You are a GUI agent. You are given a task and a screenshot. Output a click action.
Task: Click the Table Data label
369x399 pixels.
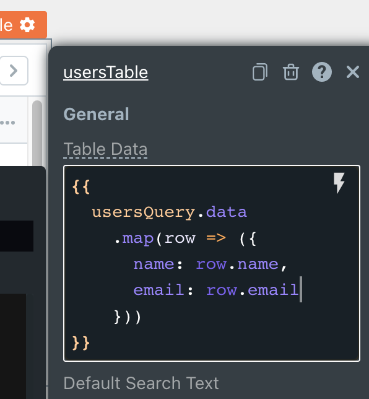105,149
